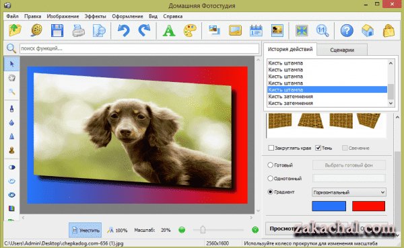This screenshot has height=248, width=404.
Task: Open help question mark icon
Action: pos(347,30)
